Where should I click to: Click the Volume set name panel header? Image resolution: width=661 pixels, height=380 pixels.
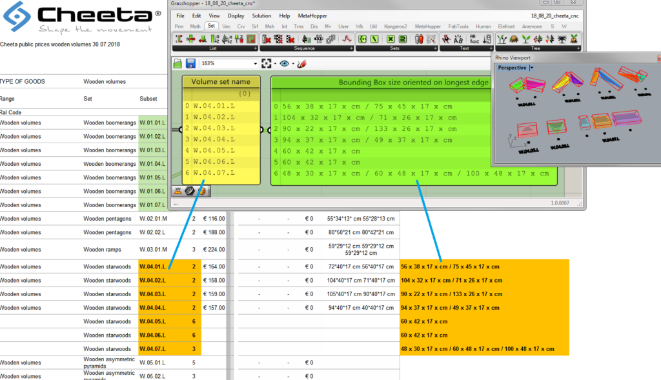[221, 82]
